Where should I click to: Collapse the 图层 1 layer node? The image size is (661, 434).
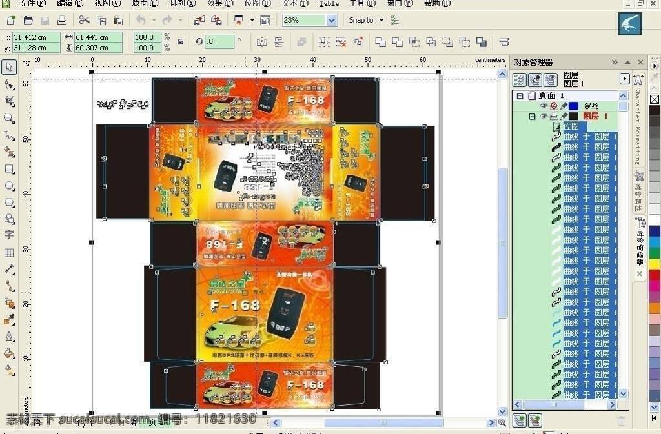click(x=532, y=116)
